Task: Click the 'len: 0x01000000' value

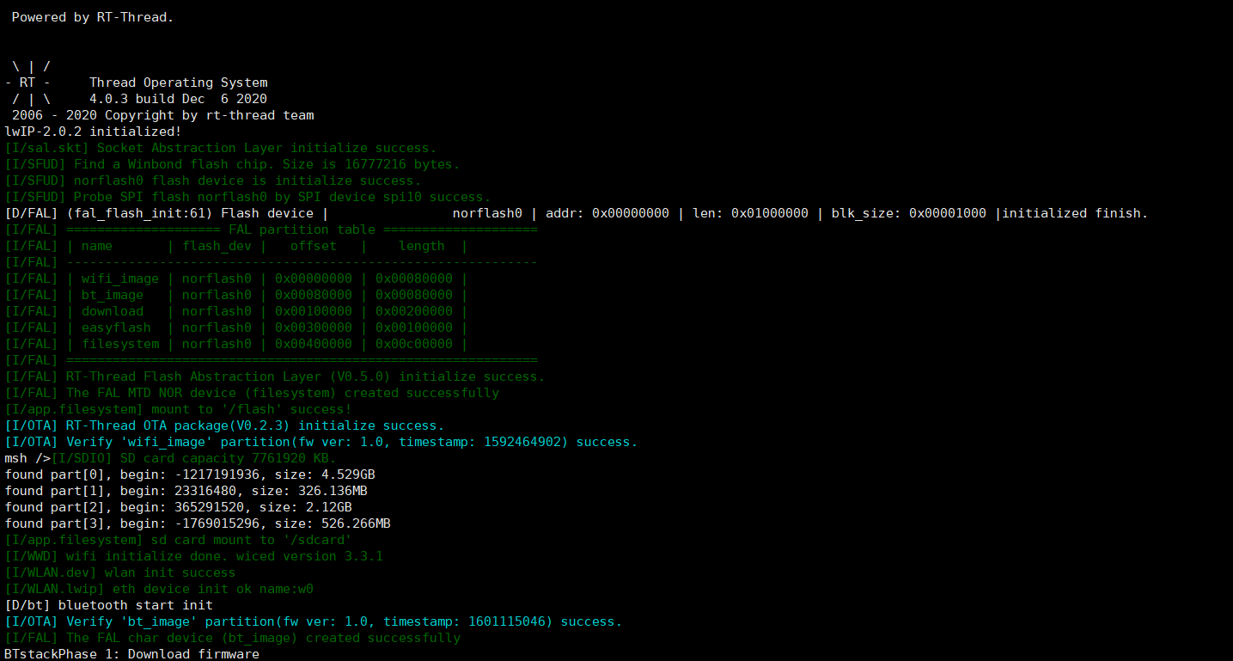Action: click(x=750, y=213)
